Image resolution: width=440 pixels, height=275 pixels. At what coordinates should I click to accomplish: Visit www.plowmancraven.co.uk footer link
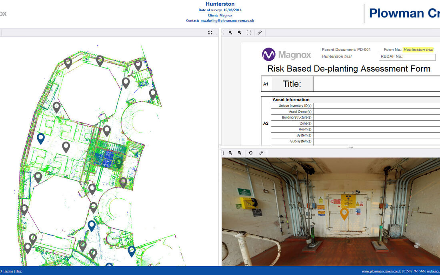[x=381, y=271]
